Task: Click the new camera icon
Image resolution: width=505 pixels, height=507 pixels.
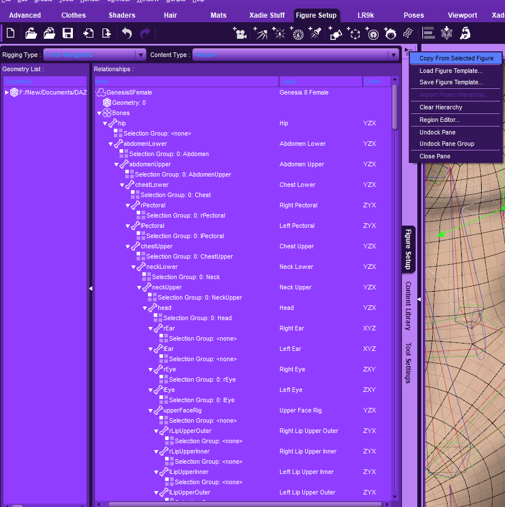Action: (240, 34)
